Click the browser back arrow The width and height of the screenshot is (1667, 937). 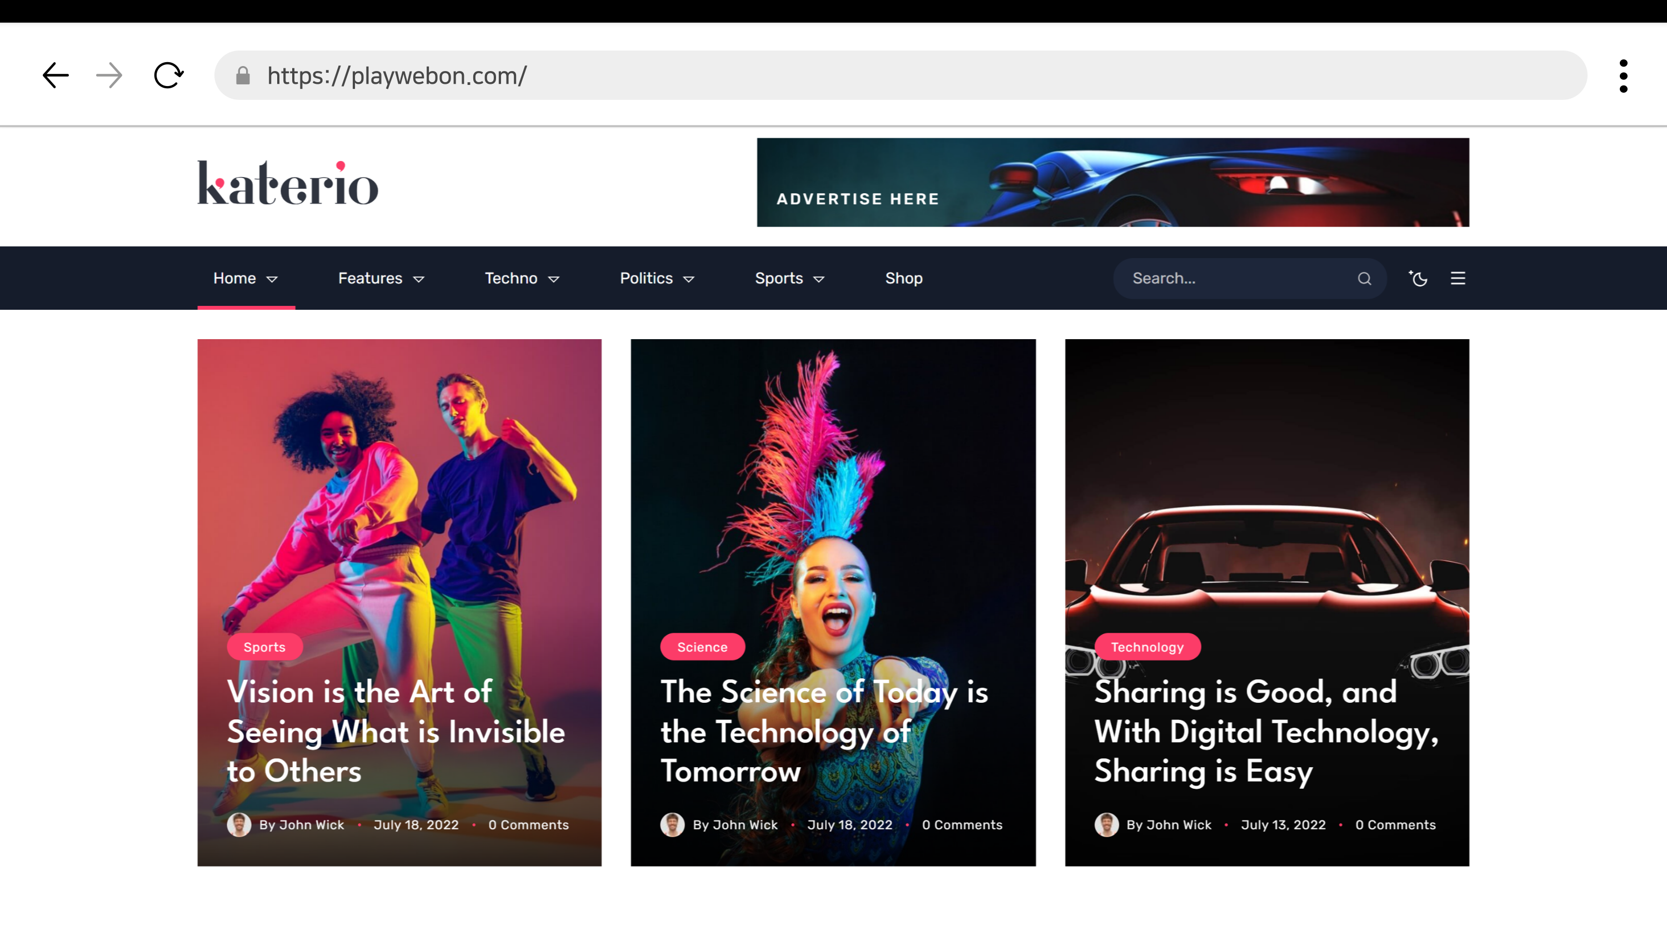(x=56, y=75)
